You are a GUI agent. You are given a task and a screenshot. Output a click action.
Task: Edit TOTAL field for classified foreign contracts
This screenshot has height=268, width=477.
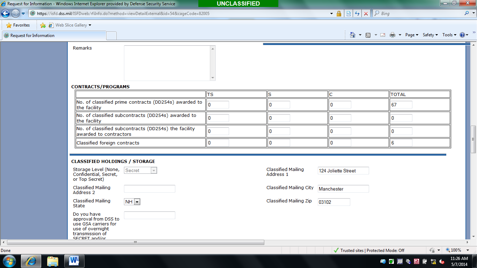point(401,143)
